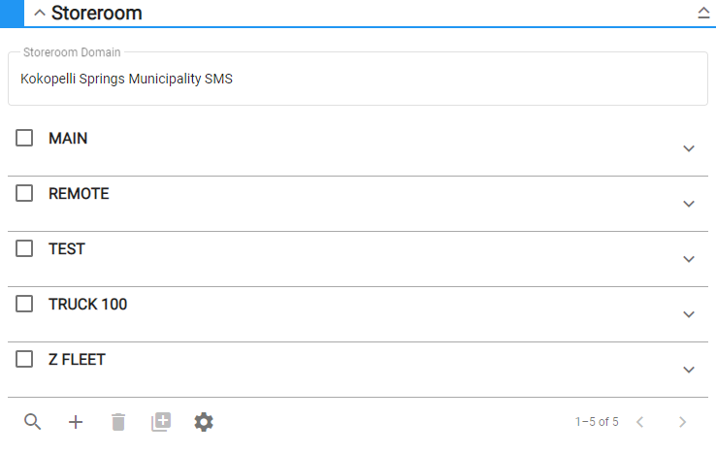Collapse the Storeroom section header arrow
Image resolution: width=716 pixels, height=454 pixels.
pyautogui.click(x=40, y=14)
